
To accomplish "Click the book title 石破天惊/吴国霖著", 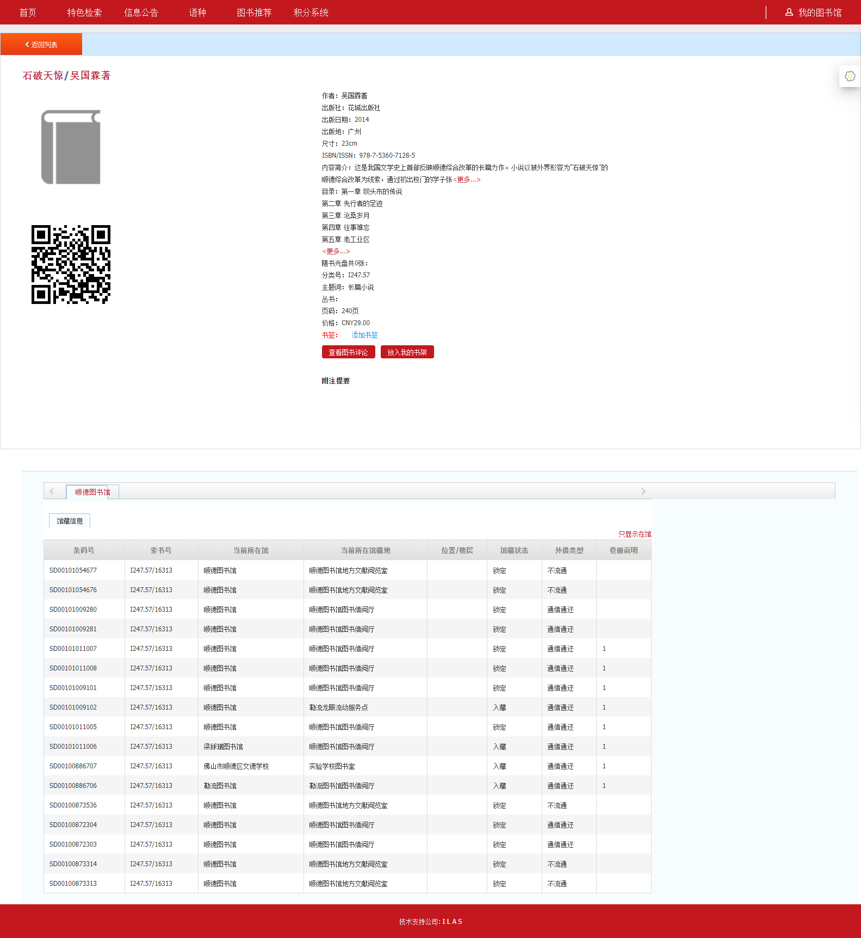I will 66,76.
